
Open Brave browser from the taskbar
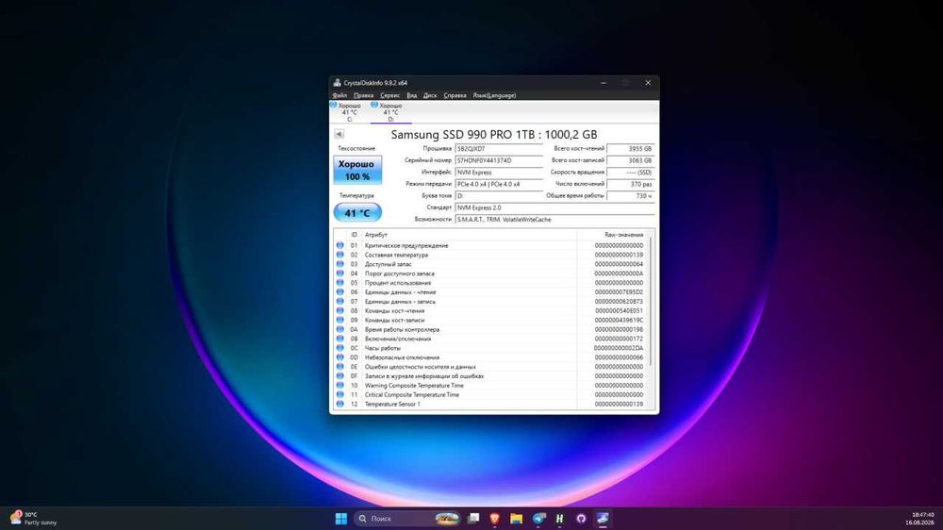[x=494, y=518]
